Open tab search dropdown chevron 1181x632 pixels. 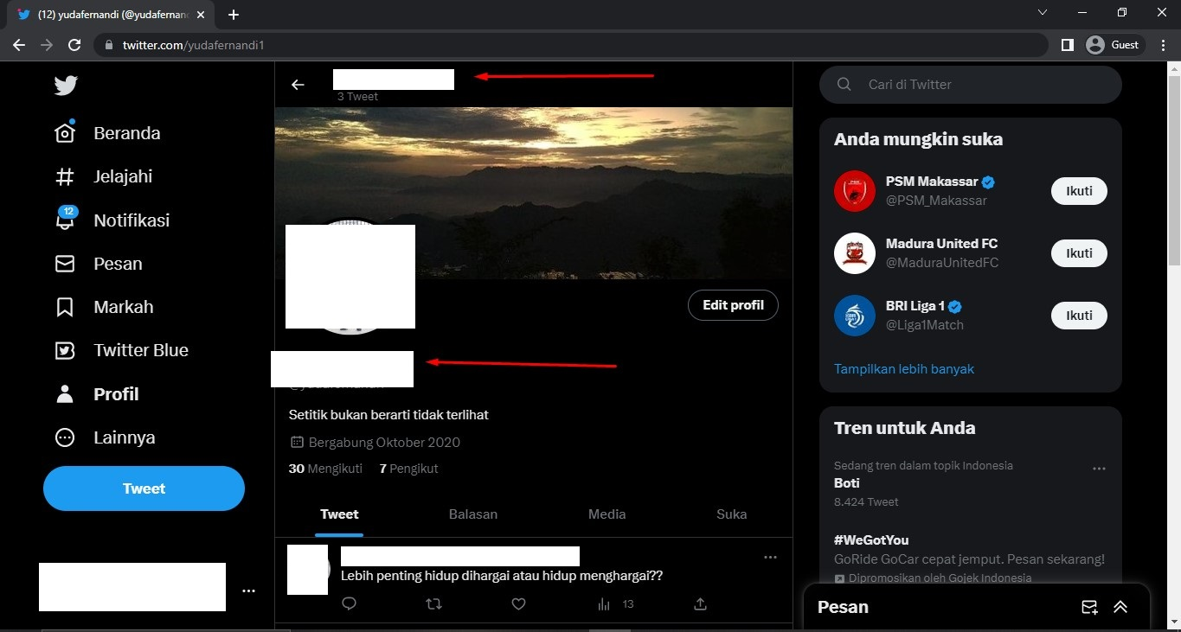1043,13
